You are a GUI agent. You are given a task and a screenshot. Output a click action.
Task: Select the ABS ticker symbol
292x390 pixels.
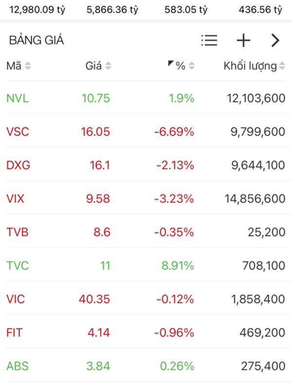click(18, 367)
